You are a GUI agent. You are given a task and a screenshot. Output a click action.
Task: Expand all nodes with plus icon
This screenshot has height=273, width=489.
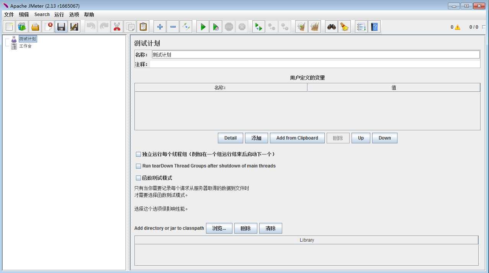pyautogui.click(x=160, y=27)
